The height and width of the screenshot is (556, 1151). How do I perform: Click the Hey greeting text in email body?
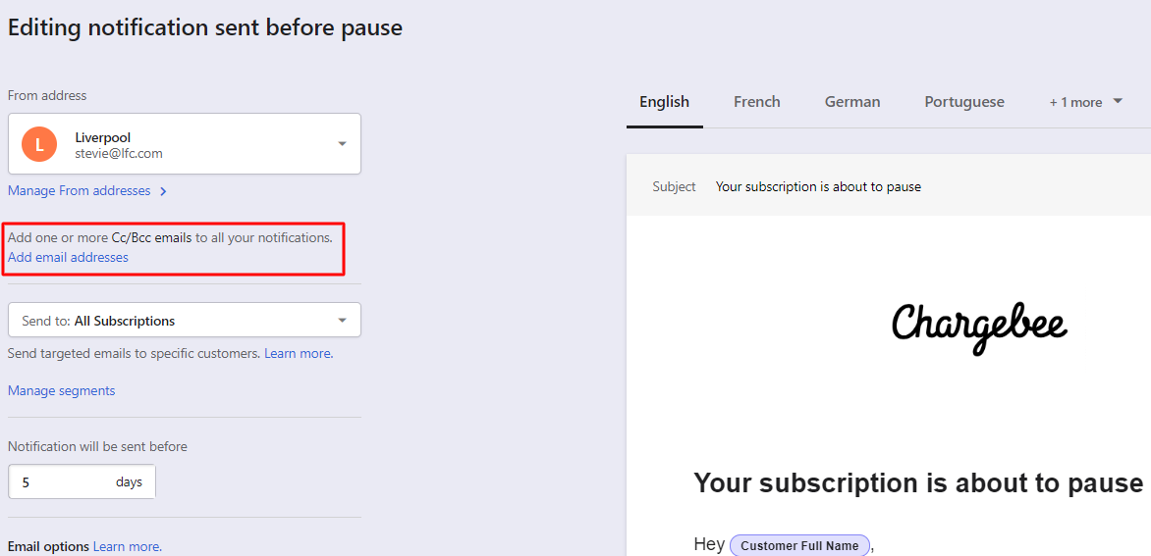coord(708,545)
